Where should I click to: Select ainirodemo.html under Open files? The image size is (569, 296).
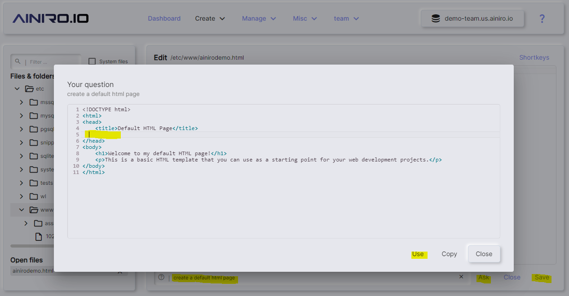(33, 271)
